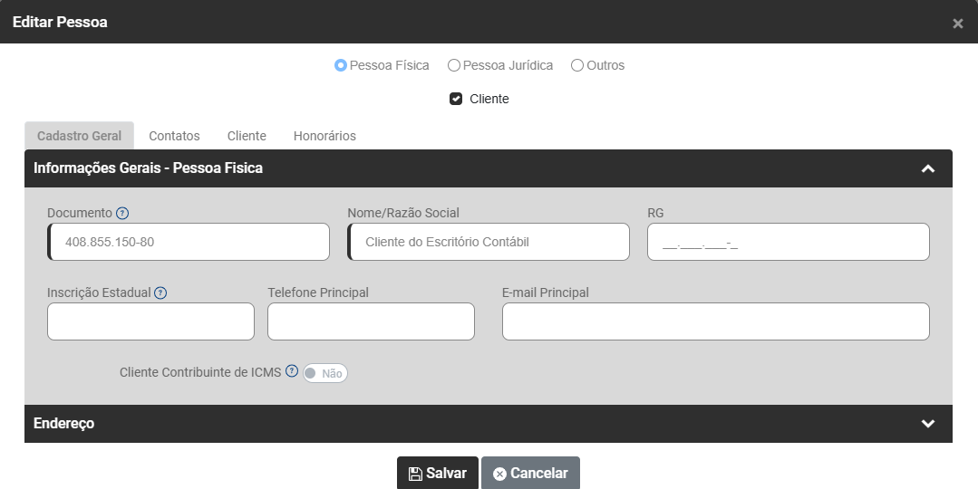Collapse the Informações Gerais section
The image size is (978, 489).
click(x=927, y=168)
